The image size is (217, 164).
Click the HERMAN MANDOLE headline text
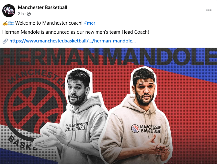point(108,56)
